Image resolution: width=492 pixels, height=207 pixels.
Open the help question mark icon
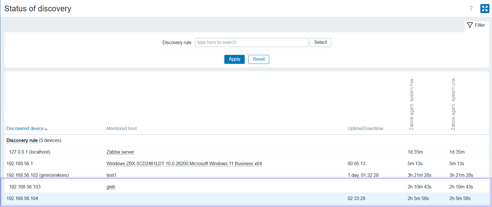tap(471, 9)
